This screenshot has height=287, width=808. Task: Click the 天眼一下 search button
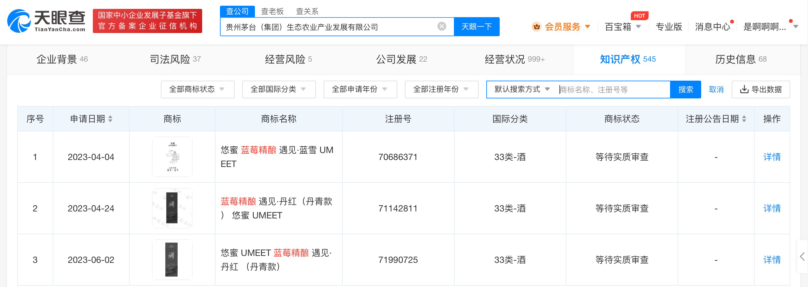pyautogui.click(x=476, y=27)
